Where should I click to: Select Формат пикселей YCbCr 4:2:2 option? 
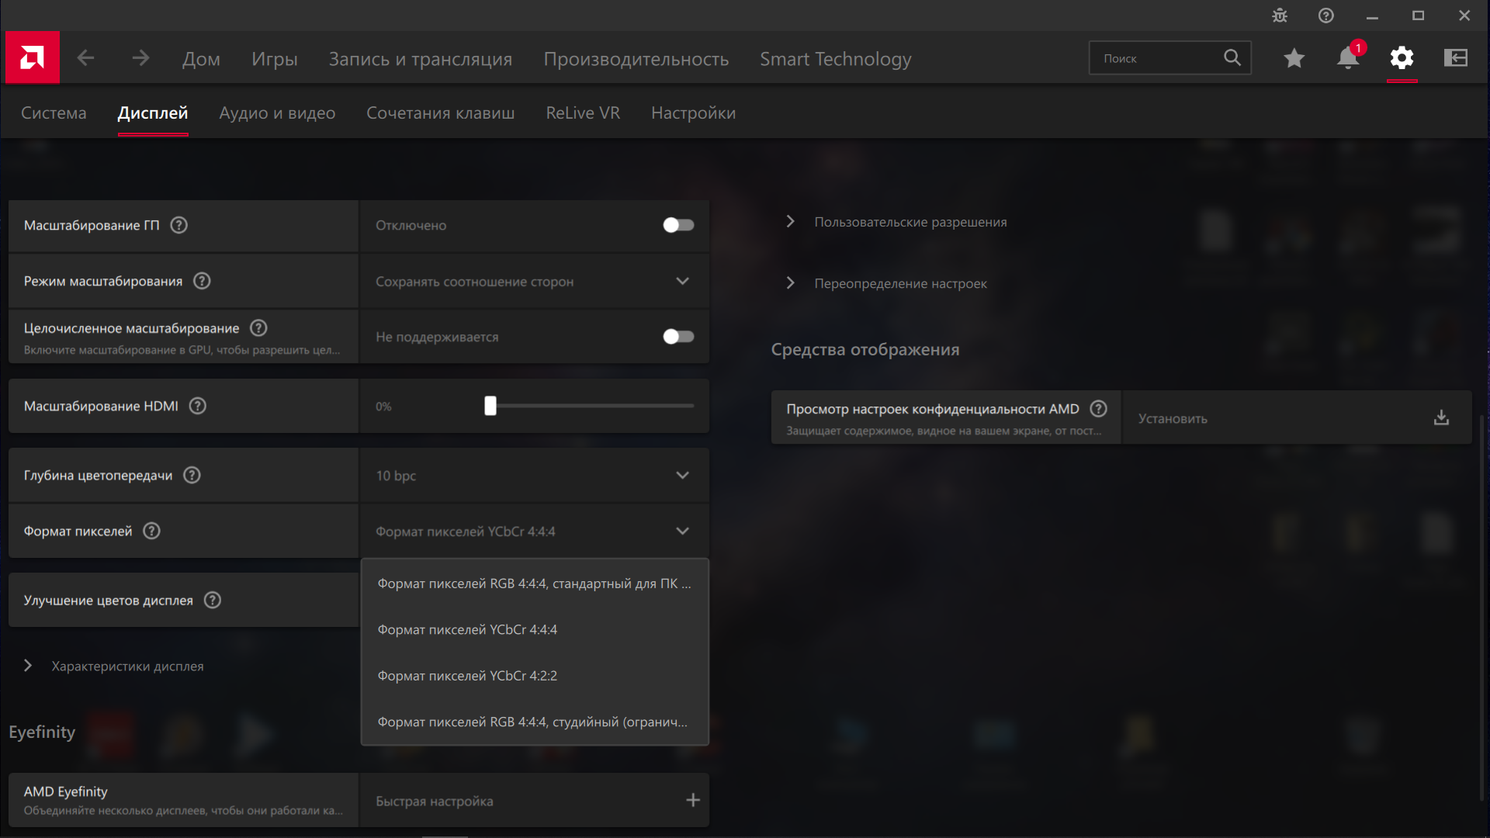[x=467, y=676]
